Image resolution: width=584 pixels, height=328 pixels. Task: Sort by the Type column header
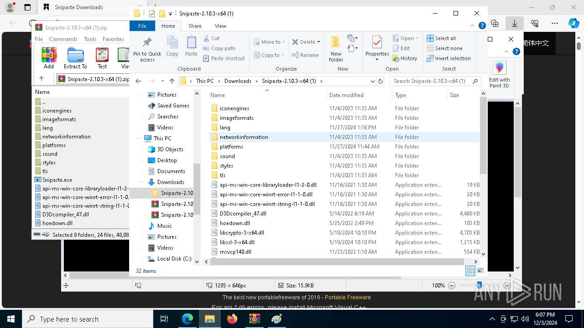click(x=419, y=95)
